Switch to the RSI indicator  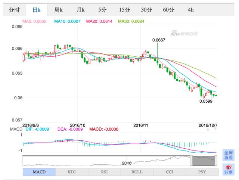[104, 172]
